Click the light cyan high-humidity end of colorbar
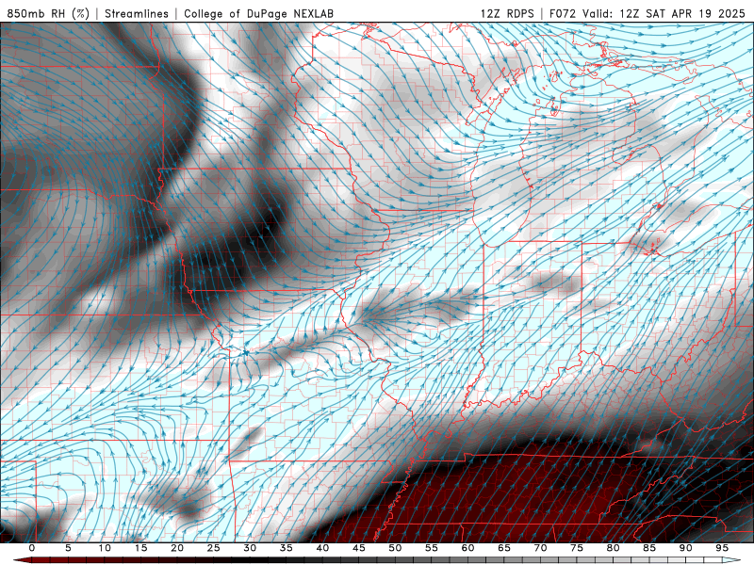The height and width of the screenshot is (565, 754). (x=732, y=560)
